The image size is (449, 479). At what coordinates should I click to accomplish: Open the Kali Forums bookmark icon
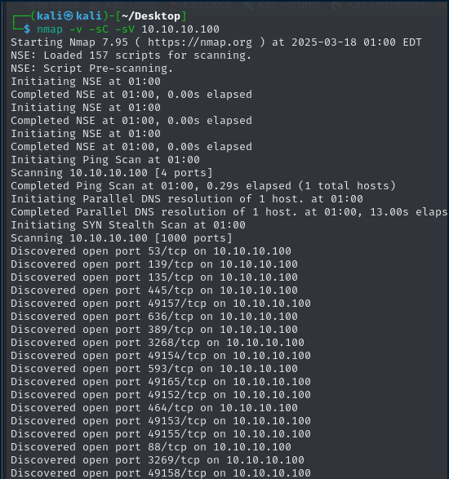tap(248, 5)
